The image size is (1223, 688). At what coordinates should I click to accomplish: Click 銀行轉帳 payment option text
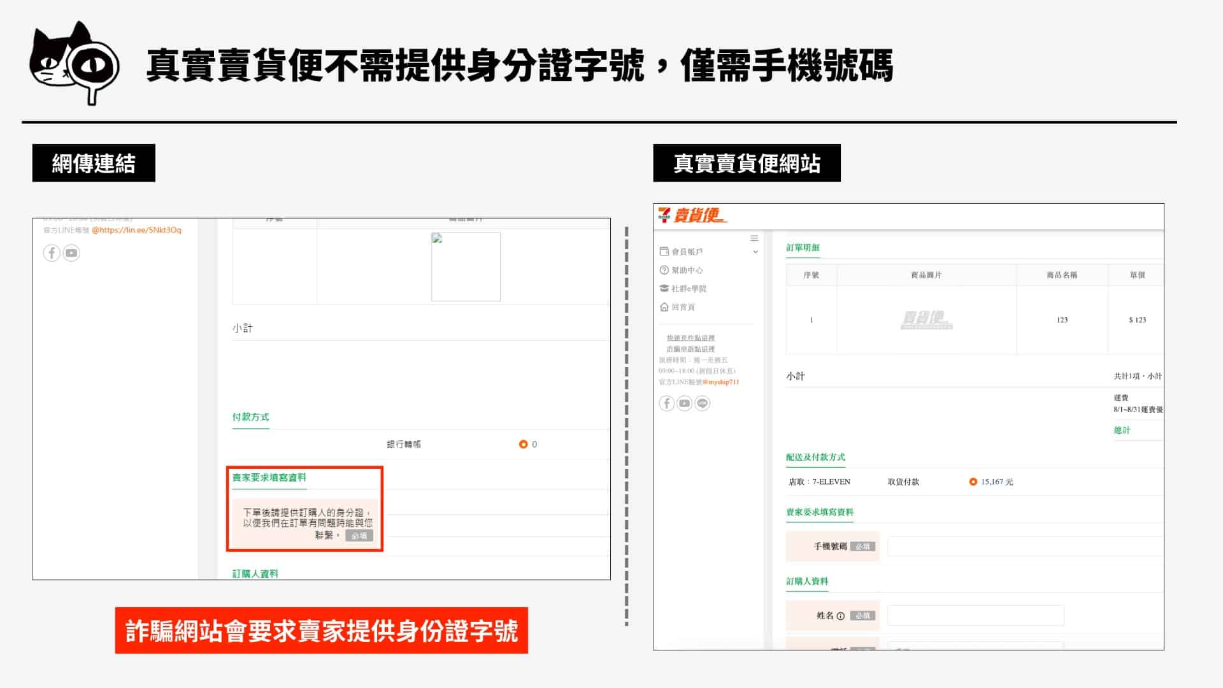pos(404,445)
